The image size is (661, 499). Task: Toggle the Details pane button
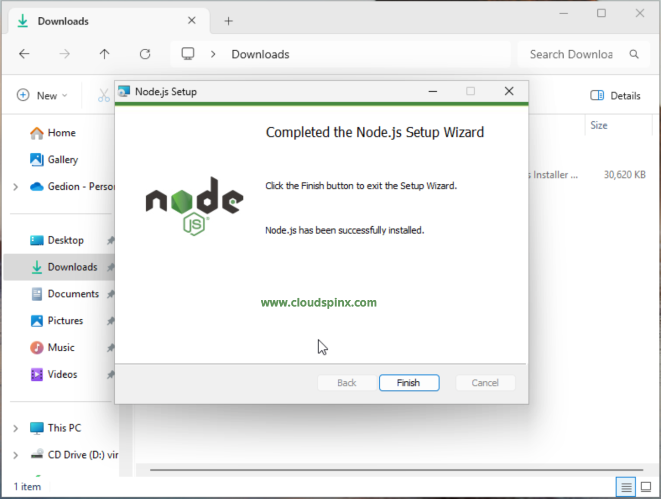click(615, 95)
